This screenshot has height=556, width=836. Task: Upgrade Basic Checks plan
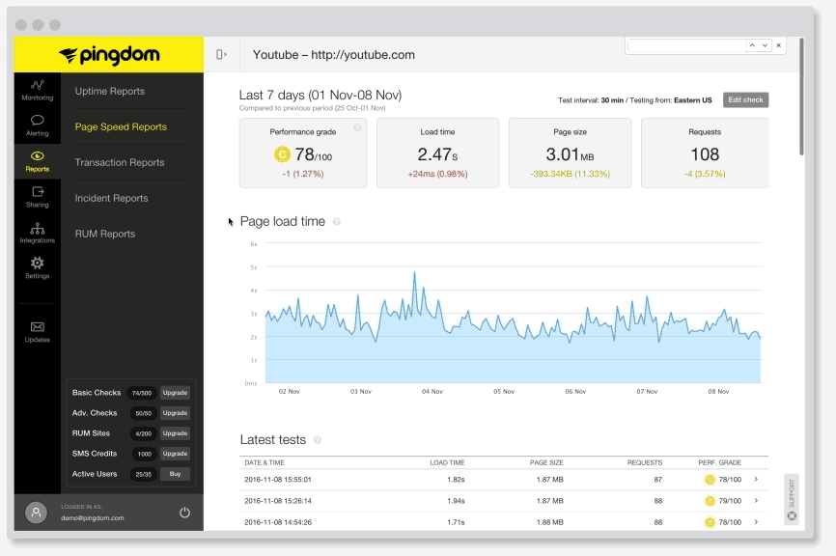(x=175, y=393)
